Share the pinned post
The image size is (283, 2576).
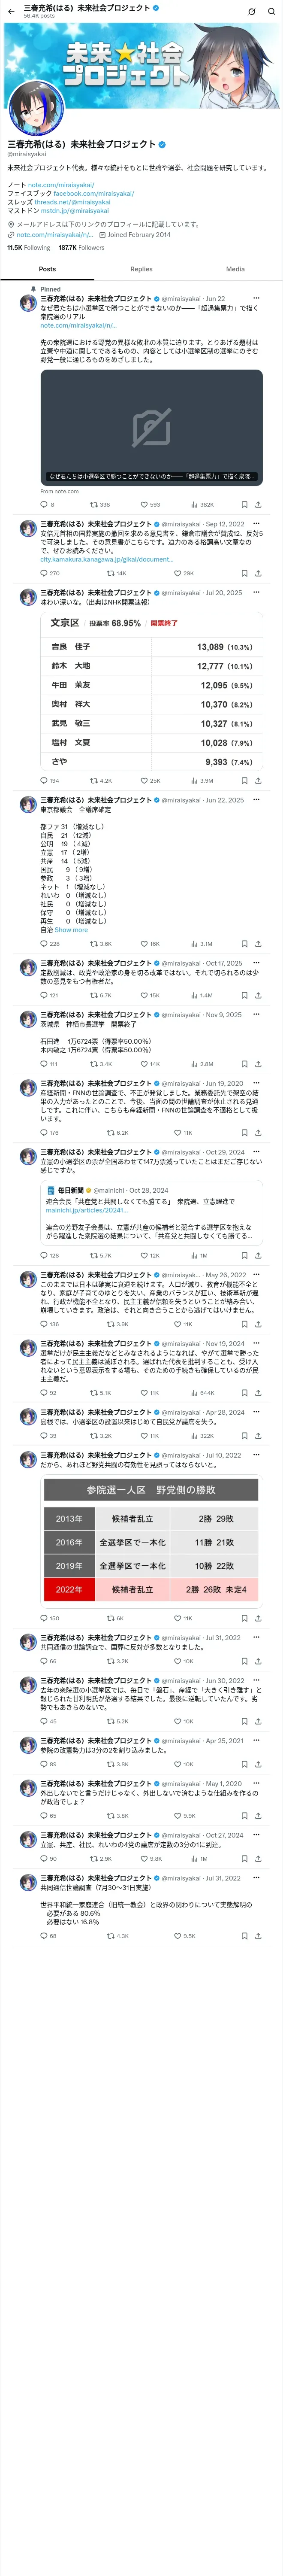[258, 504]
